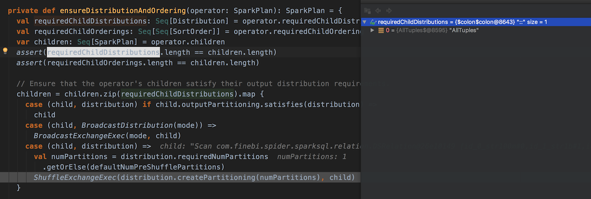Click the yellow lightbulb intention icon
The image size is (591, 199).
5,51
